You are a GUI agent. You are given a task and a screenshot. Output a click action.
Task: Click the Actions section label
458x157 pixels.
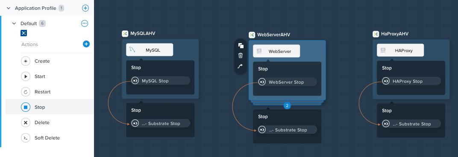click(x=29, y=44)
